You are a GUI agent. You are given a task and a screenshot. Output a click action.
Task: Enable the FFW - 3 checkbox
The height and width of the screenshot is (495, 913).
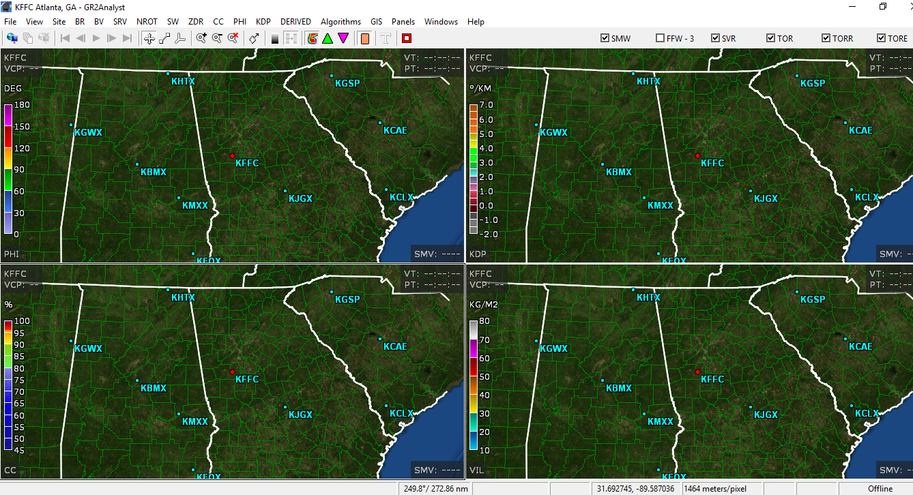pos(660,38)
